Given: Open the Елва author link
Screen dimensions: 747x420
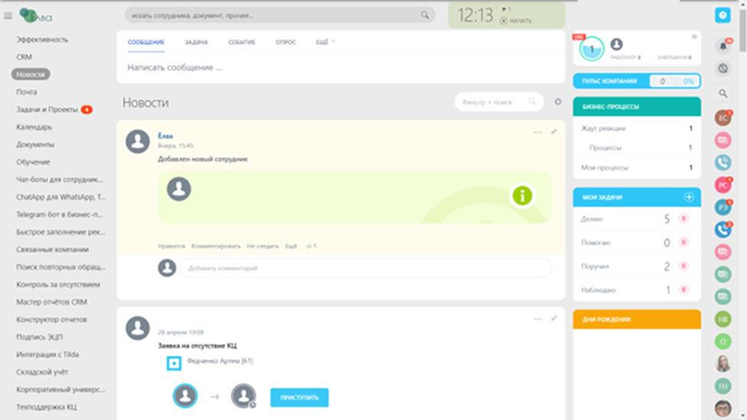Looking at the screenshot, I should point(165,136).
